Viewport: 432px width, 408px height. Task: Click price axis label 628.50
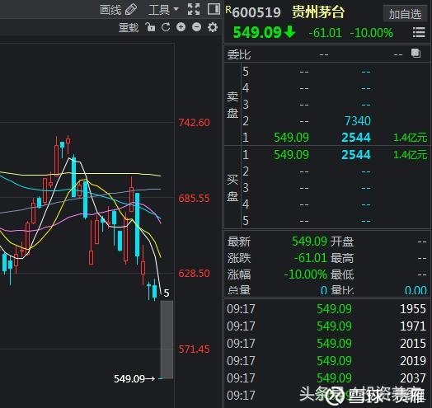pyautogui.click(x=194, y=274)
